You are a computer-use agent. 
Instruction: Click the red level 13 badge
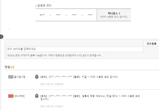11,96
